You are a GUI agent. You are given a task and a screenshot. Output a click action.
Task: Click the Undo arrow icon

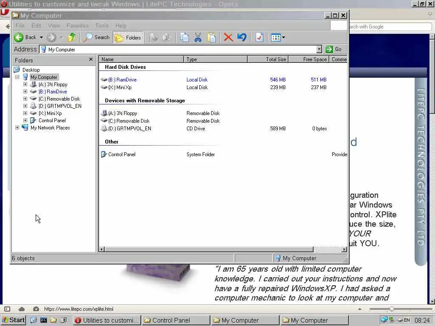point(242,37)
